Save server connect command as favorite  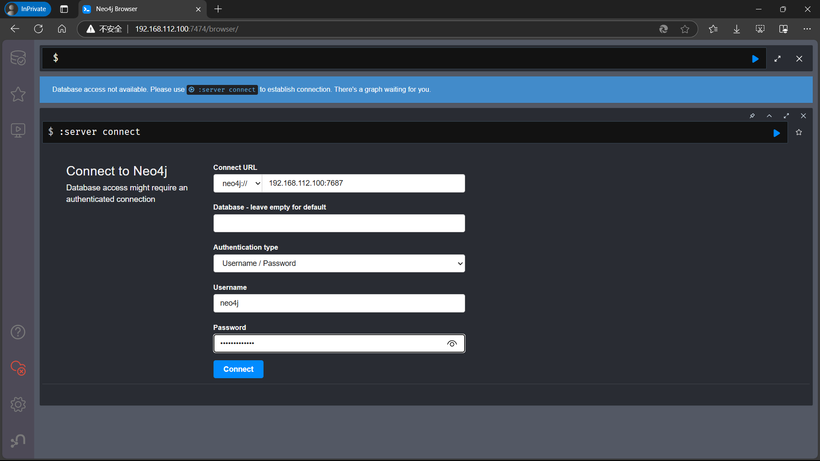pos(799,132)
